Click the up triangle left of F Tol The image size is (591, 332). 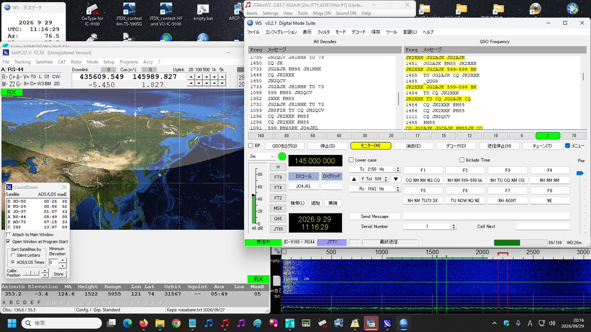tap(354, 179)
